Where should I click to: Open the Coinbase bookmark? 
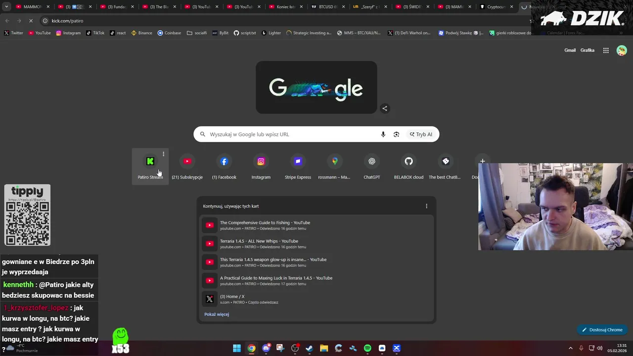pos(169,33)
